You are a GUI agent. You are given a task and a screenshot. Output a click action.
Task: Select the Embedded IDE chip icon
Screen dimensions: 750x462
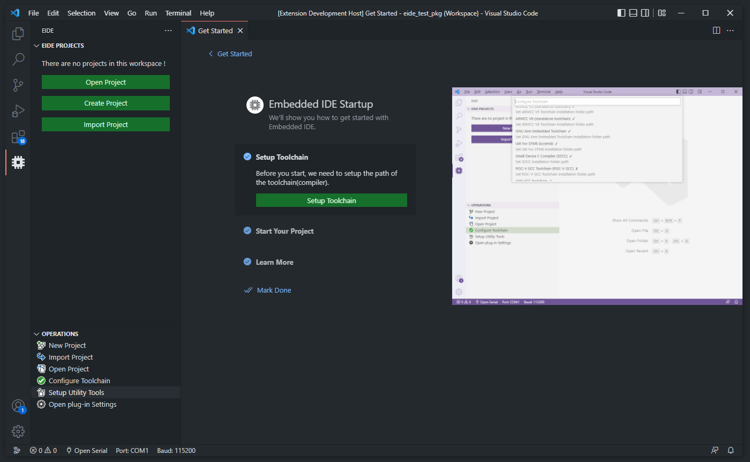18,162
